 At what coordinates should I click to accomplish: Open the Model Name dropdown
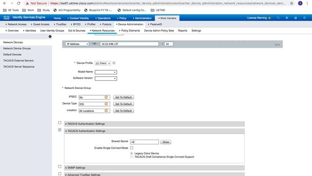(106, 72)
